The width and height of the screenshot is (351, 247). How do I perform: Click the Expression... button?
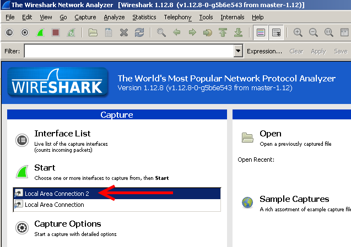264,51
